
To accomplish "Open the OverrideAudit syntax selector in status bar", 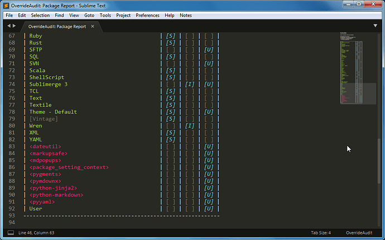I will (360, 232).
